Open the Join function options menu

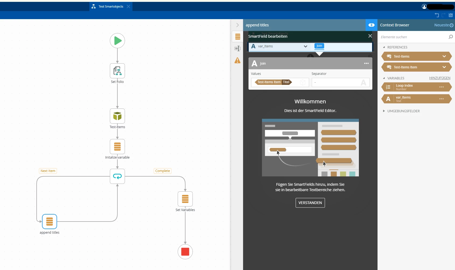click(366, 64)
